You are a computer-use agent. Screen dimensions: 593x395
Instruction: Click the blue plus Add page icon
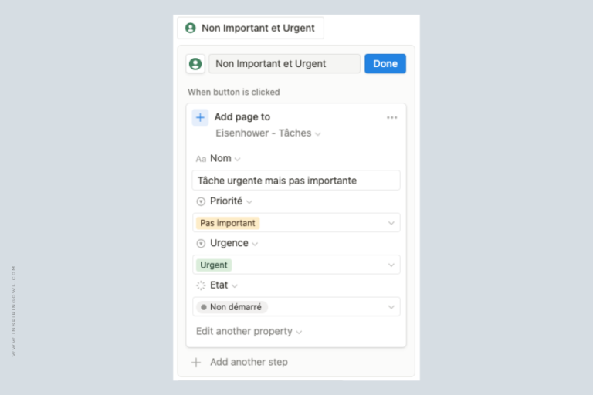click(200, 117)
